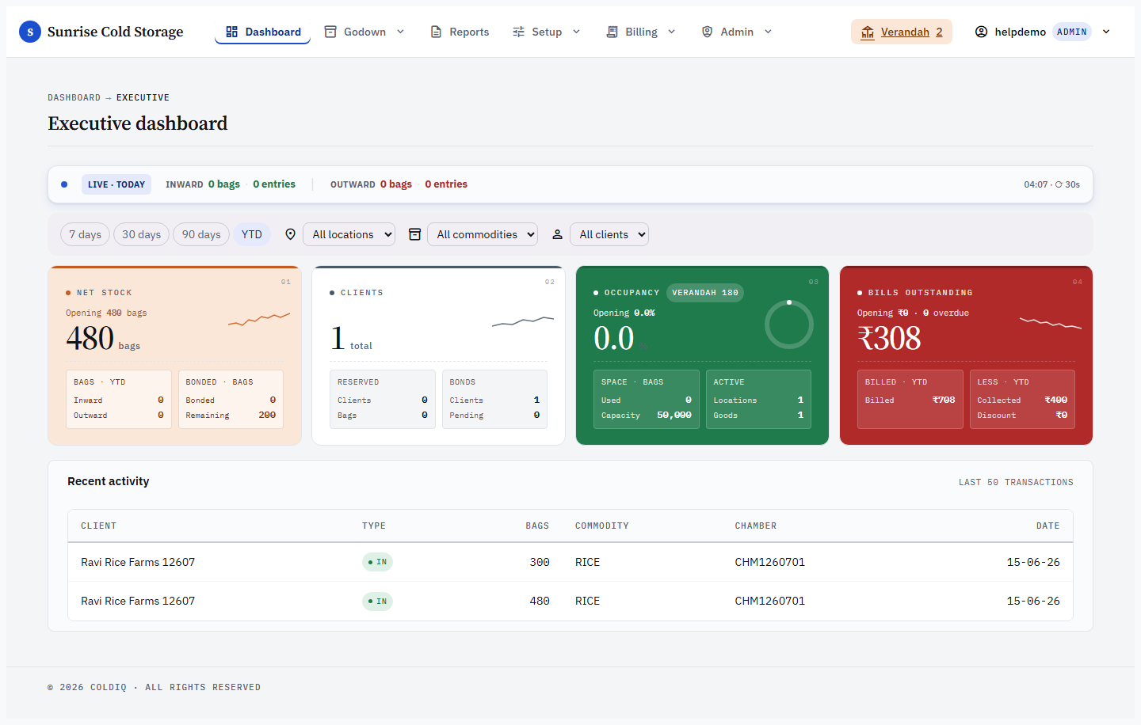1141x725 pixels.
Task: Click the DASHBOARD breadcrumb
Action: click(x=74, y=97)
